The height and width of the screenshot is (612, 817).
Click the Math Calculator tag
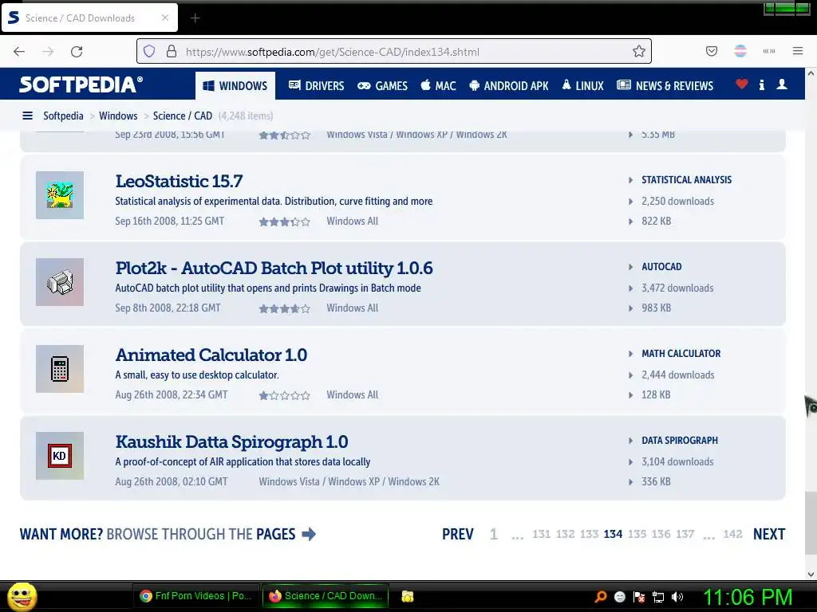click(681, 353)
